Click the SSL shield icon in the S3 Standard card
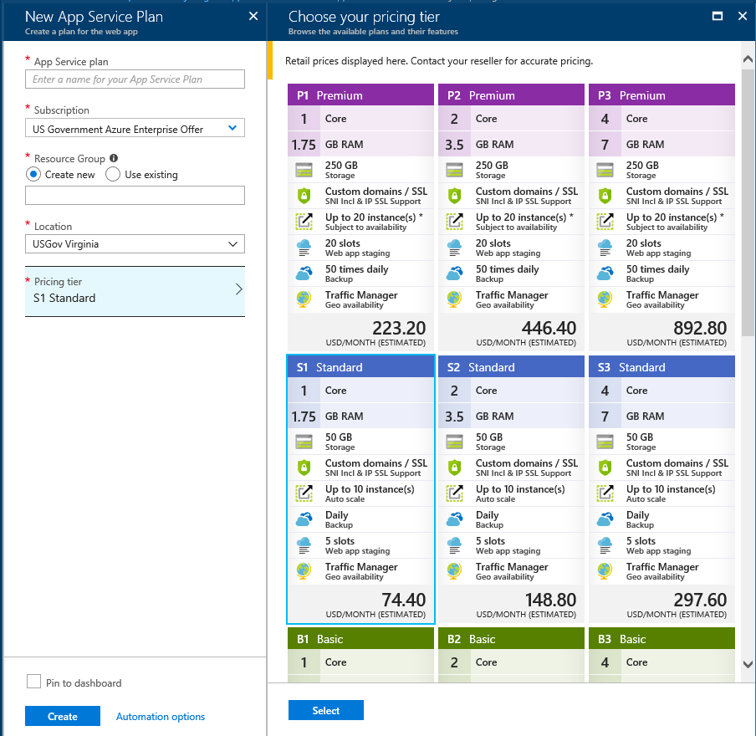 (605, 468)
